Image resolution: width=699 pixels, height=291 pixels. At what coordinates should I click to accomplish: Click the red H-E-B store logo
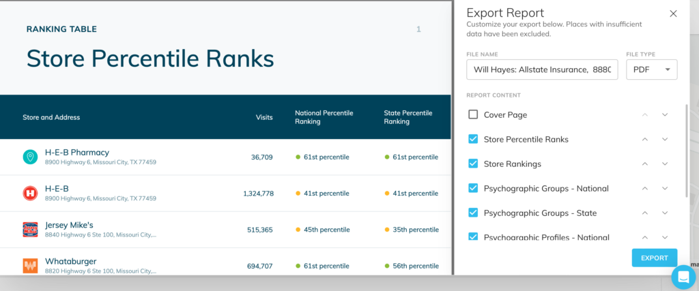[x=30, y=193]
